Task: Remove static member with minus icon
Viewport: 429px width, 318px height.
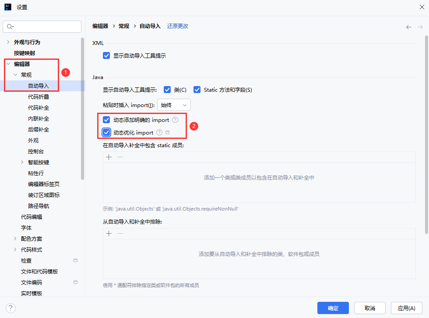Action: (120, 157)
